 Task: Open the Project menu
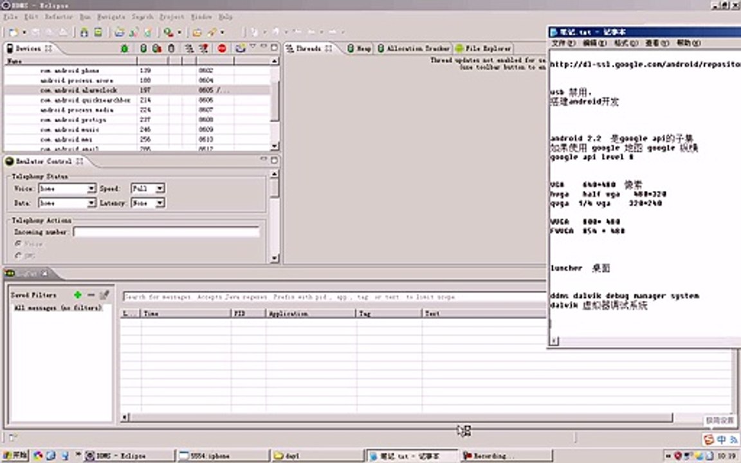[x=172, y=17]
